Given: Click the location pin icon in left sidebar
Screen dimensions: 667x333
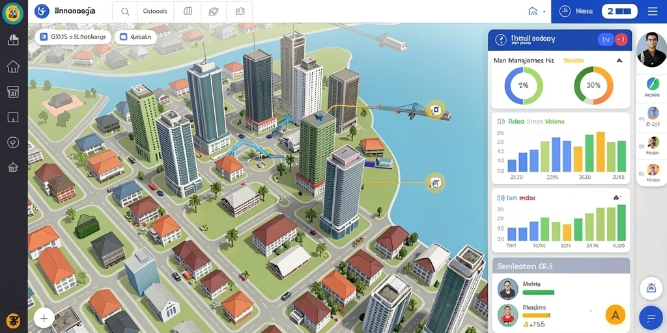Looking at the screenshot, I should [13, 142].
